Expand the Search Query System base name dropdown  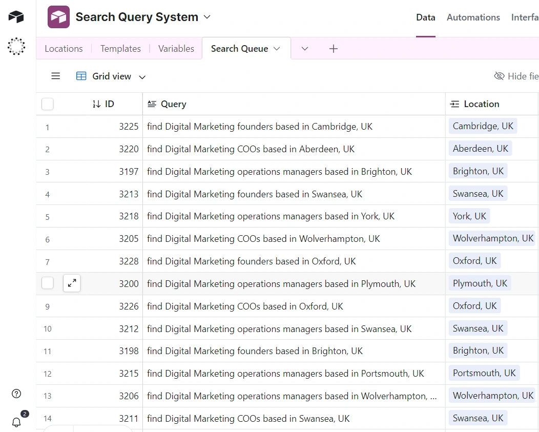(207, 17)
